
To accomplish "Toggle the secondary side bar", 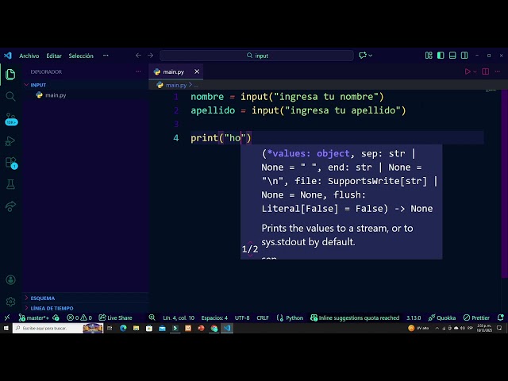I will click(x=464, y=56).
